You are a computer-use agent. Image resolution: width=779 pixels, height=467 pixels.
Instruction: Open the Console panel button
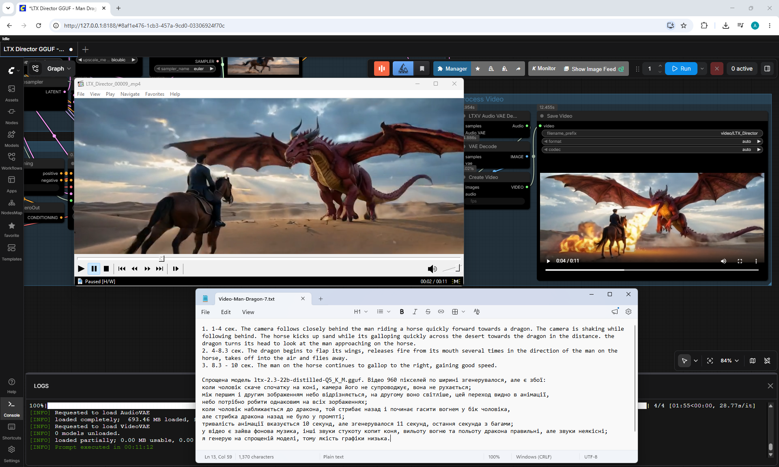[12, 409]
